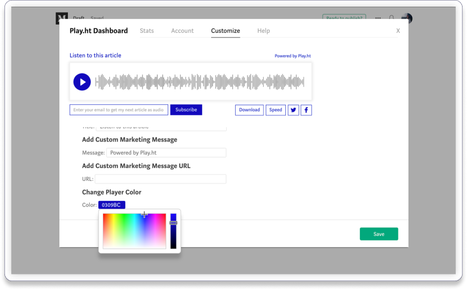Click the Add Custom Marketing Message URL heading
This screenshot has width=467, height=290.
tap(136, 166)
